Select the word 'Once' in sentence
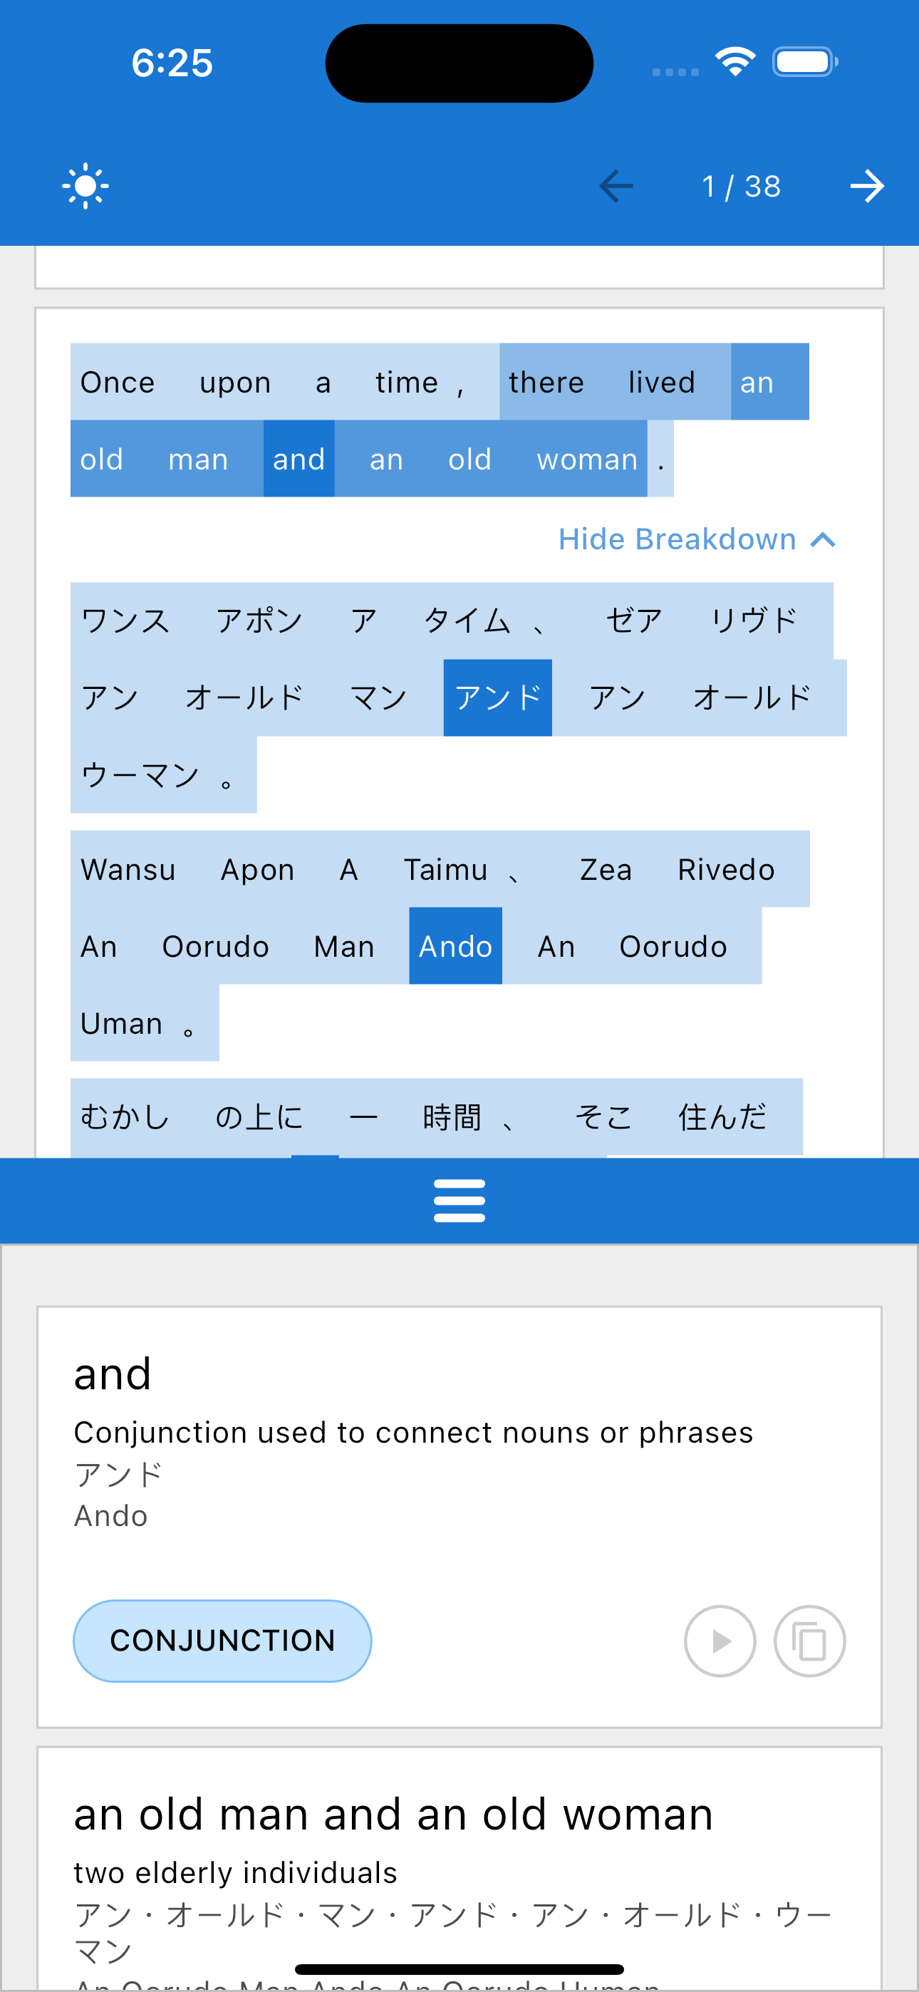919x1992 pixels. pos(118,382)
